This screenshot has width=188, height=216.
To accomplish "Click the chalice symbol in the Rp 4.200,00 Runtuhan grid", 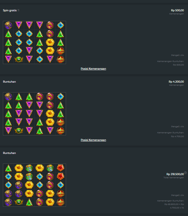I will 8,97.
